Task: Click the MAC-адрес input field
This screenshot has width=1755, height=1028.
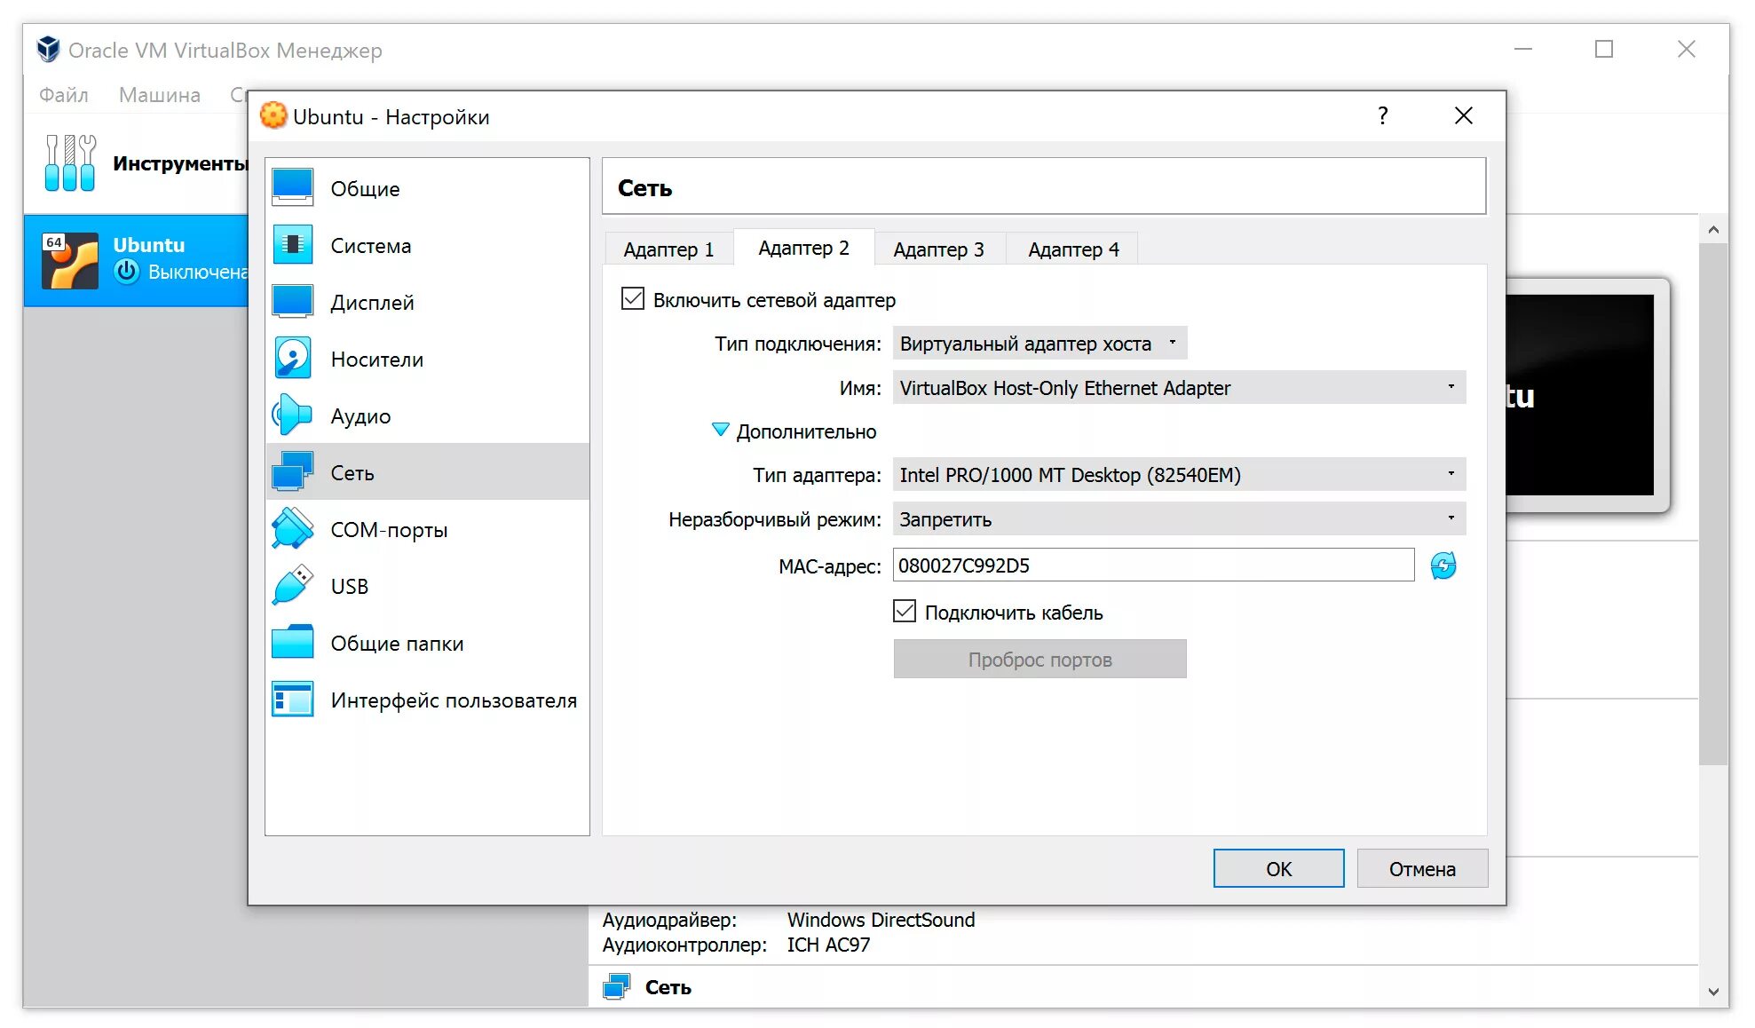Action: [x=1153, y=565]
